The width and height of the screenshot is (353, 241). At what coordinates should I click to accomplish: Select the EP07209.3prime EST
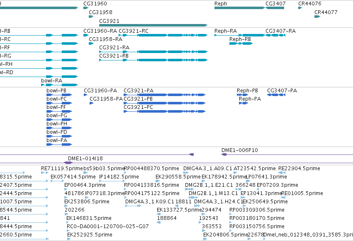[258, 189]
